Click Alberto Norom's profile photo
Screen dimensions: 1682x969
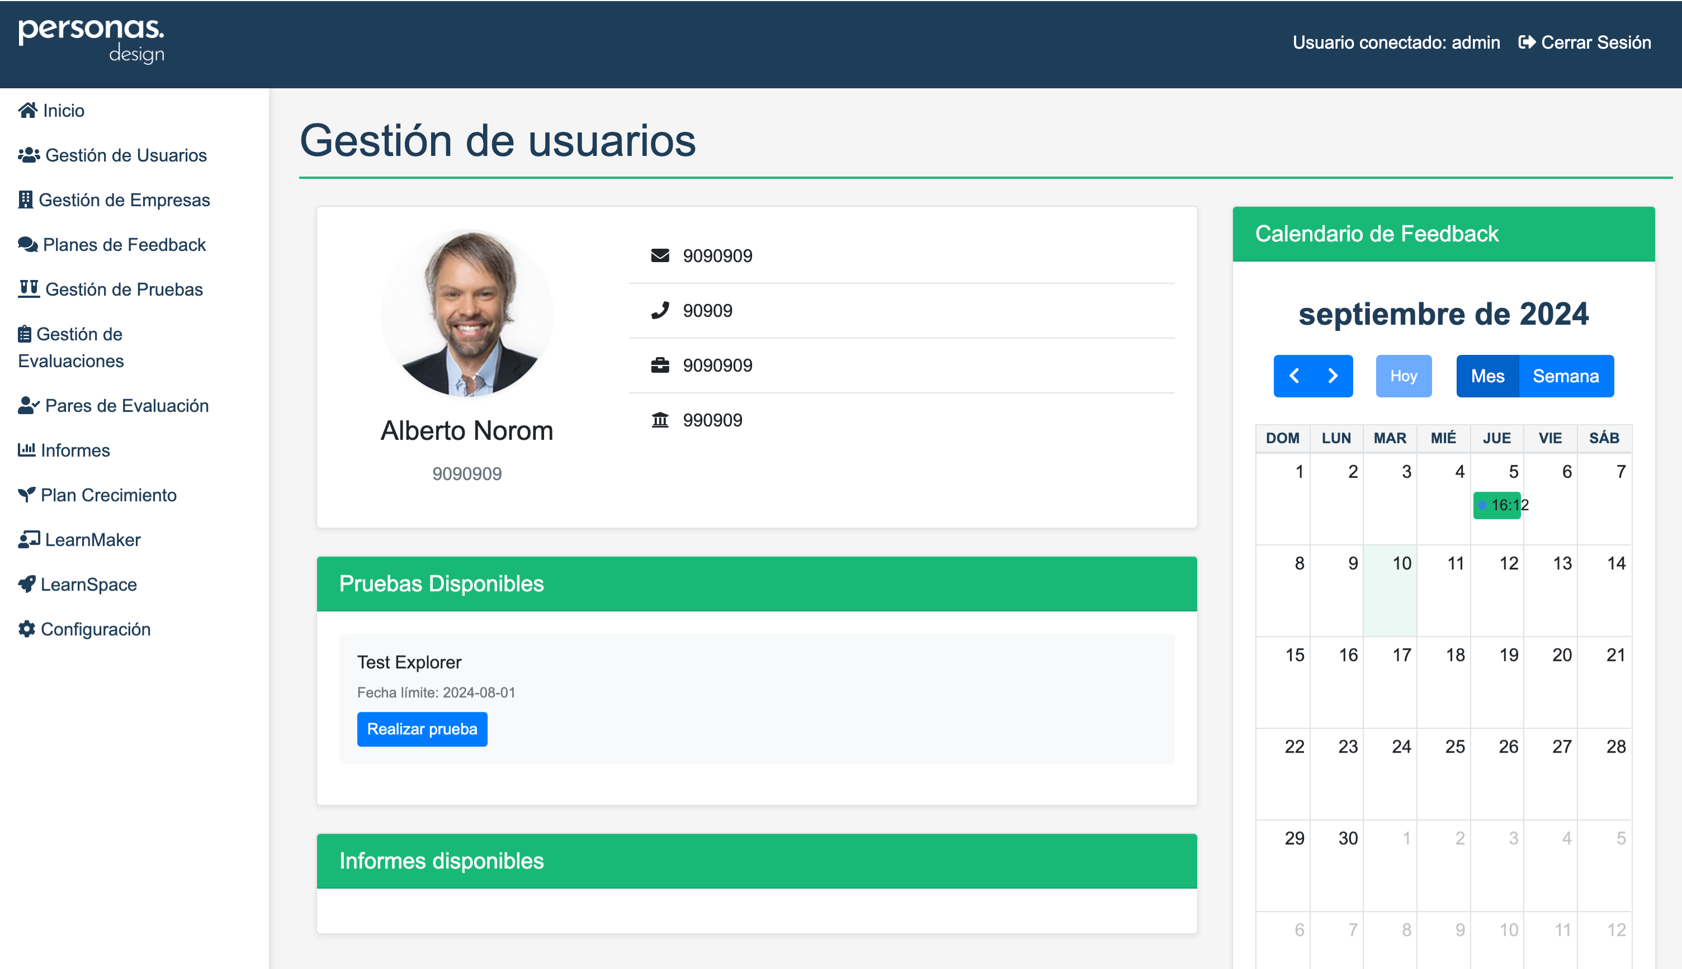[467, 313]
